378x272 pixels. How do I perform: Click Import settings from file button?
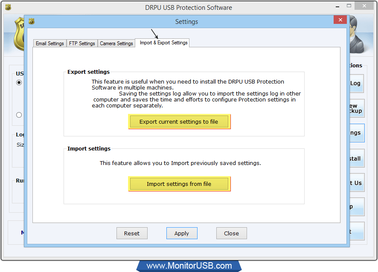pyautogui.click(x=179, y=184)
